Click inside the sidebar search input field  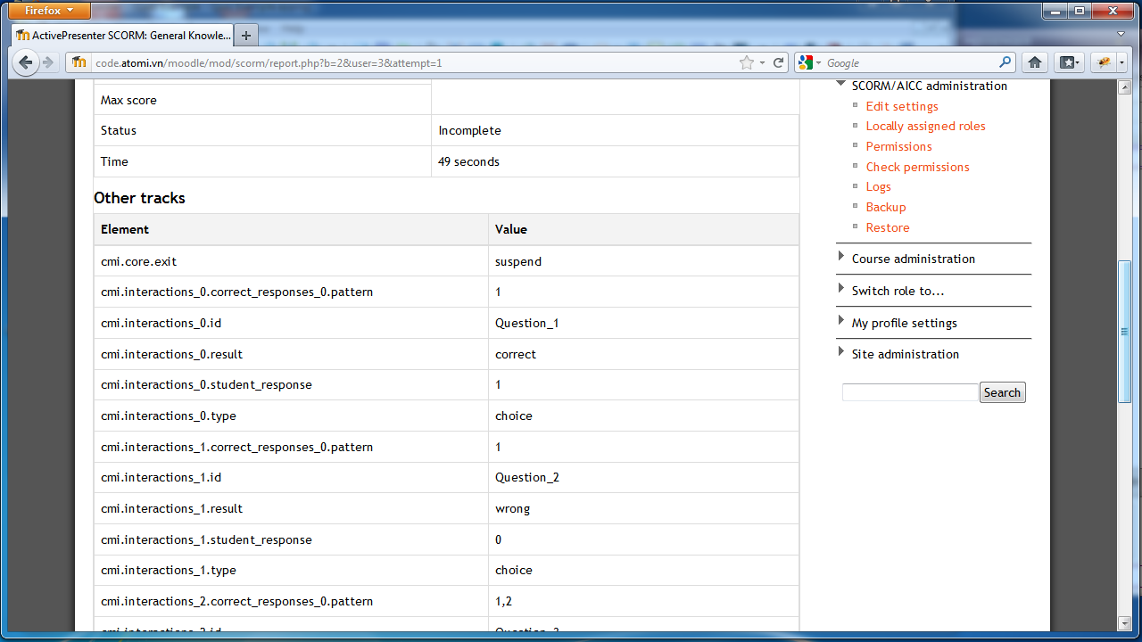tap(909, 391)
